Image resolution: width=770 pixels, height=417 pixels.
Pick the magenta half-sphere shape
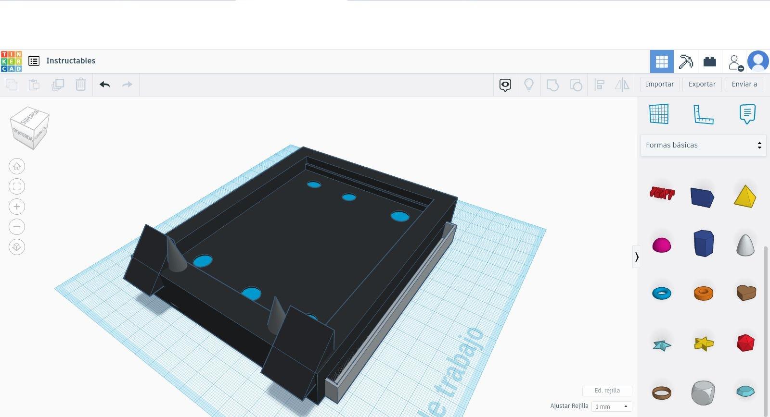coord(662,245)
